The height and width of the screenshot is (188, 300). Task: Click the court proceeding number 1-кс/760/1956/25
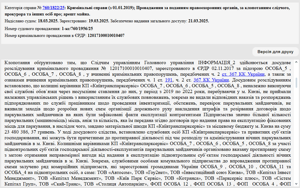(77, 28)
